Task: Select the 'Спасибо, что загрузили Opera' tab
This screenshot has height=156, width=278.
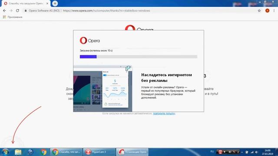Action: pyautogui.click(x=26, y=3)
